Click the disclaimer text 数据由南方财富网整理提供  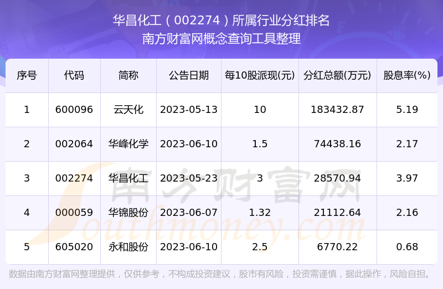(x=62, y=274)
